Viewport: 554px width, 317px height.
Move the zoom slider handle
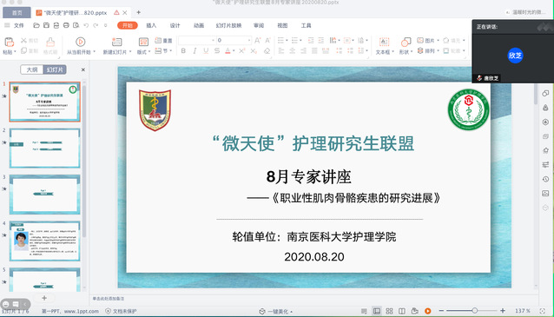click(474, 311)
